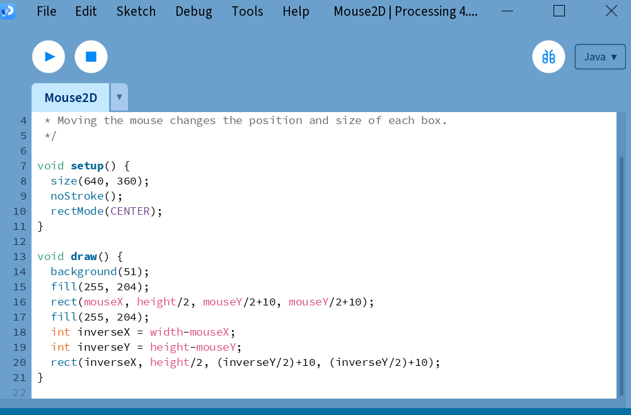Open the Edit menu
This screenshot has height=415, width=631.
[86, 11]
